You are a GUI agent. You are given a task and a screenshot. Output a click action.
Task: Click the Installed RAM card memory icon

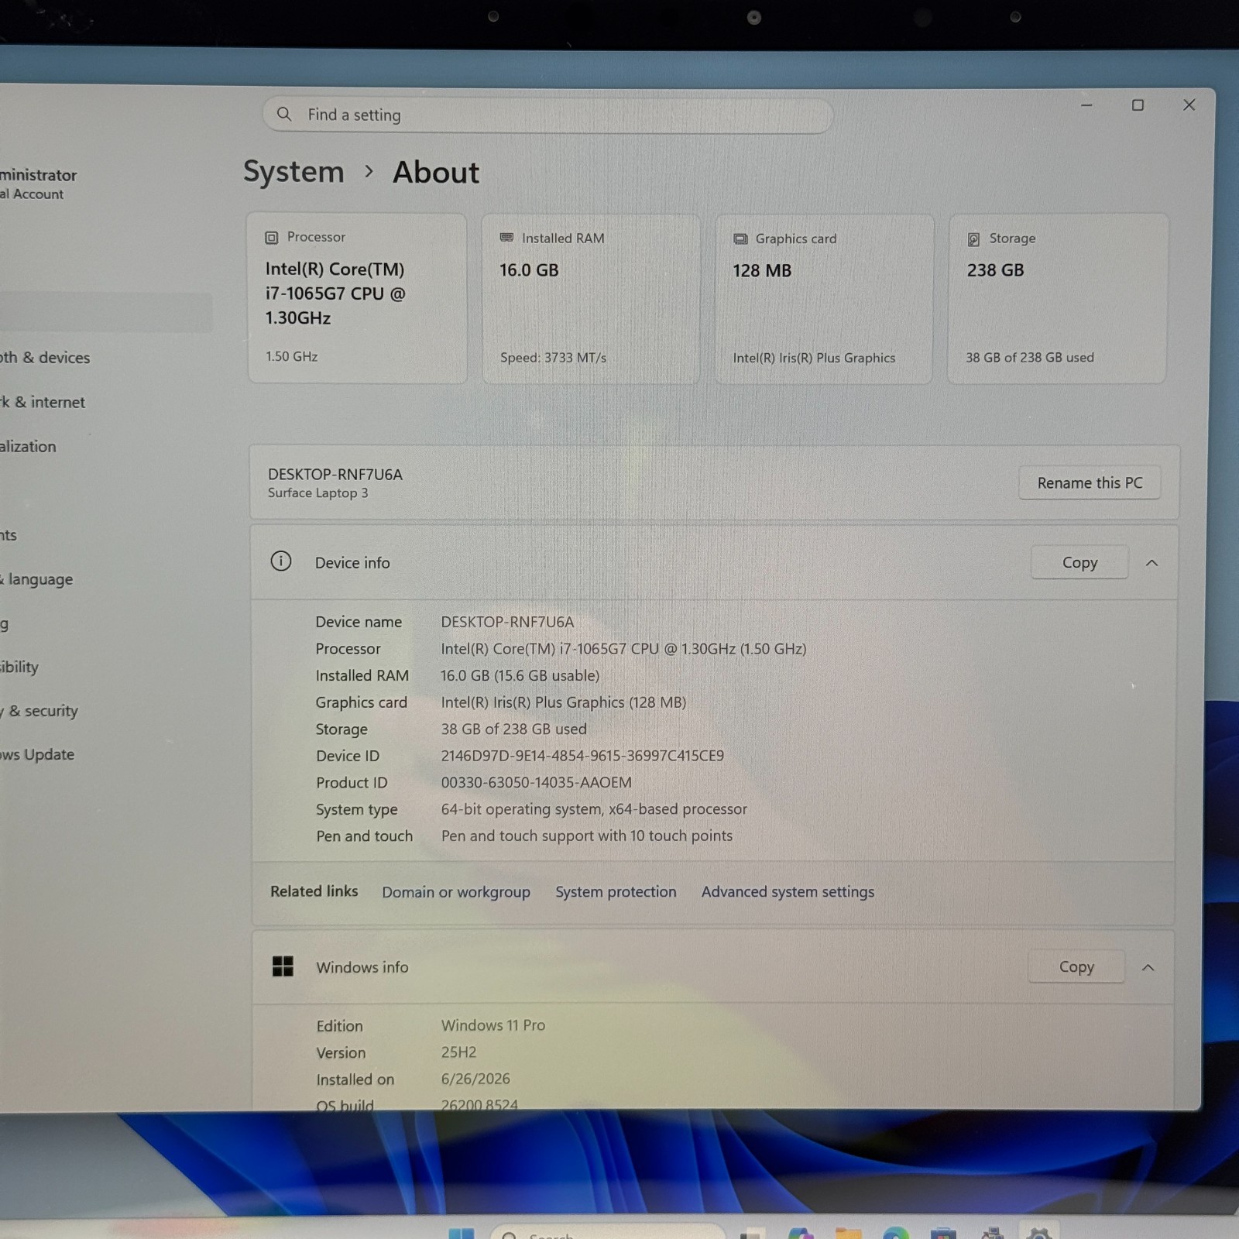point(506,238)
